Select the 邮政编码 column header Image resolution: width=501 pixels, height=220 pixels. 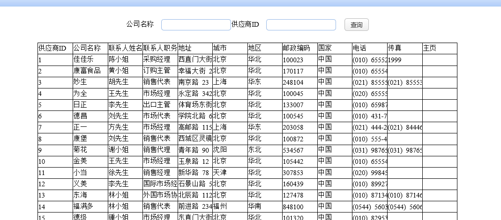pyautogui.click(x=300, y=49)
